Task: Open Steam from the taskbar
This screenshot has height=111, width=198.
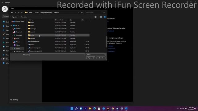Action: 117,109
